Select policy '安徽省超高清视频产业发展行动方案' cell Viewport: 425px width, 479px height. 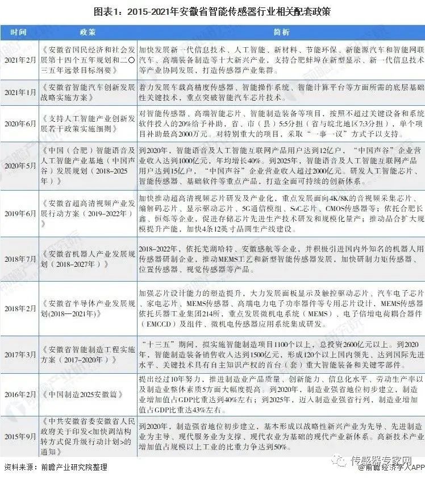pos(88,213)
